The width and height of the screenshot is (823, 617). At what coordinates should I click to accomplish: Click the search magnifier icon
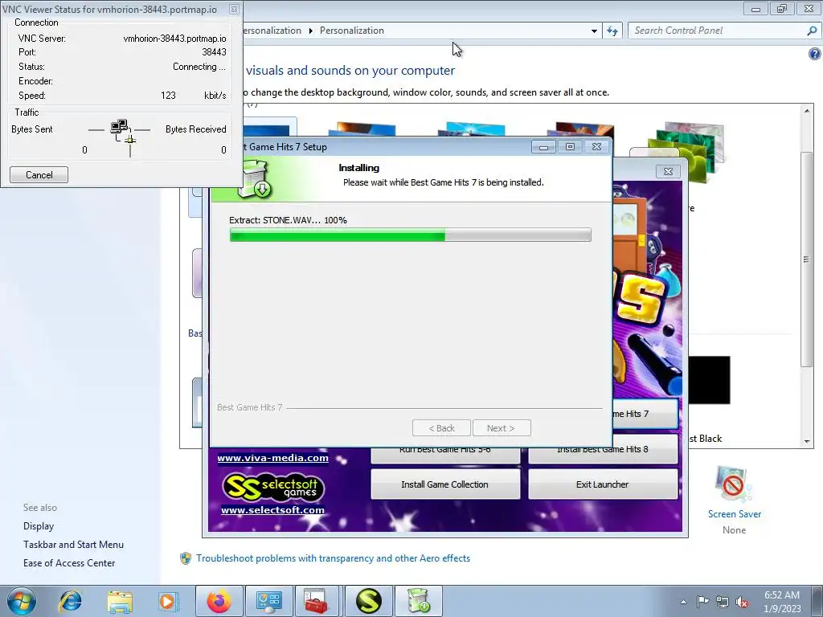click(812, 31)
